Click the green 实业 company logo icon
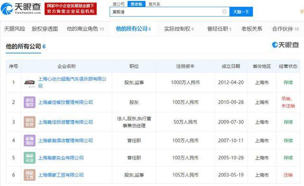This screenshot has width=304, height=186. click(29, 158)
